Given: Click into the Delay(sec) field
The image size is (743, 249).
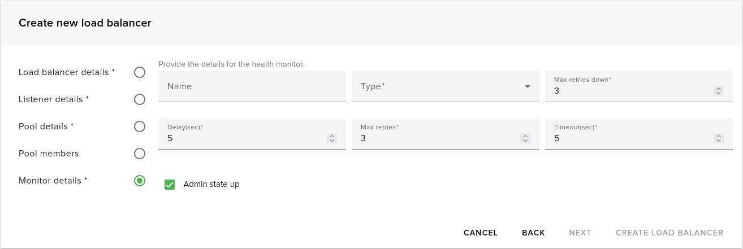Looking at the screenshot, I should [x=243, y=138].
